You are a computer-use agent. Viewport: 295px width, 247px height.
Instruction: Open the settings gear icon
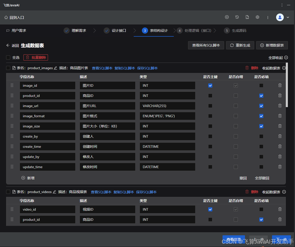click(x=257, y=17)
